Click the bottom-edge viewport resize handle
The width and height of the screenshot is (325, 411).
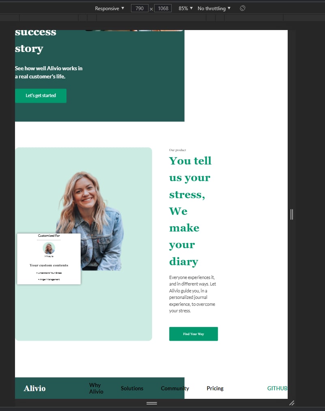pos(152,403)
